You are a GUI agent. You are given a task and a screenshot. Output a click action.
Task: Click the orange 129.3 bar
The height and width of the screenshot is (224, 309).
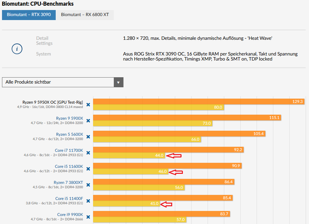(x=199, y=101)
